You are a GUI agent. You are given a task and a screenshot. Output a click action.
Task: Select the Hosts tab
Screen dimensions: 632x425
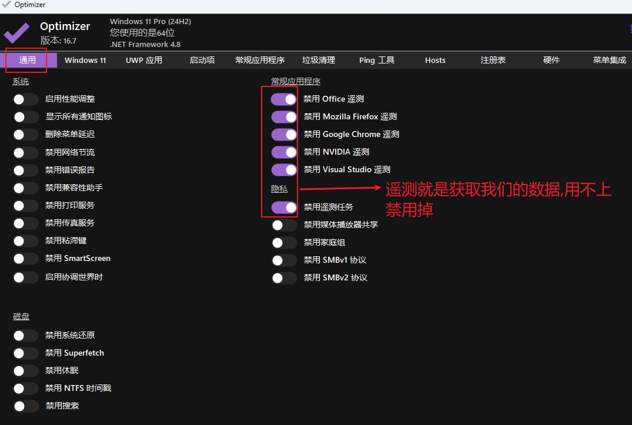pyautogui.click(x=435, y=60)
